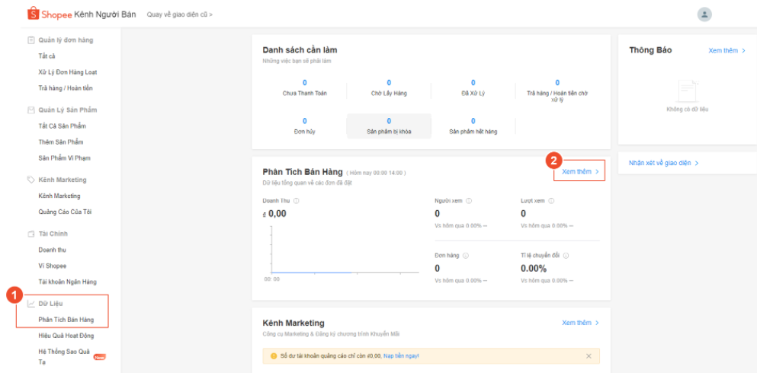Click the Shopee logo icon
757x379 pixels.
34,14
